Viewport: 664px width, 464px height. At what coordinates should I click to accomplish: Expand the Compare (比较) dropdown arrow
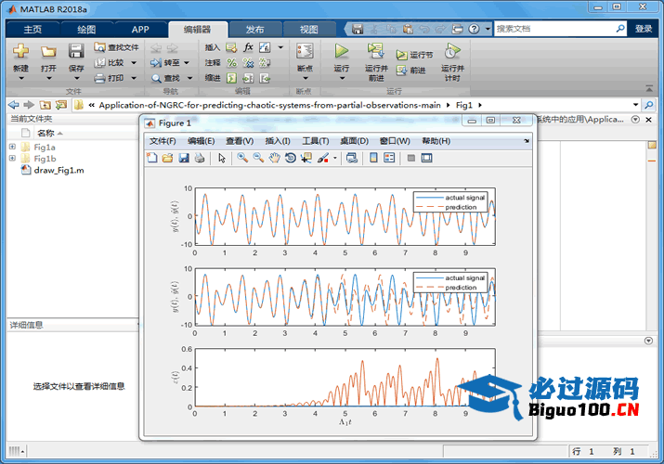tap(134, 63)
